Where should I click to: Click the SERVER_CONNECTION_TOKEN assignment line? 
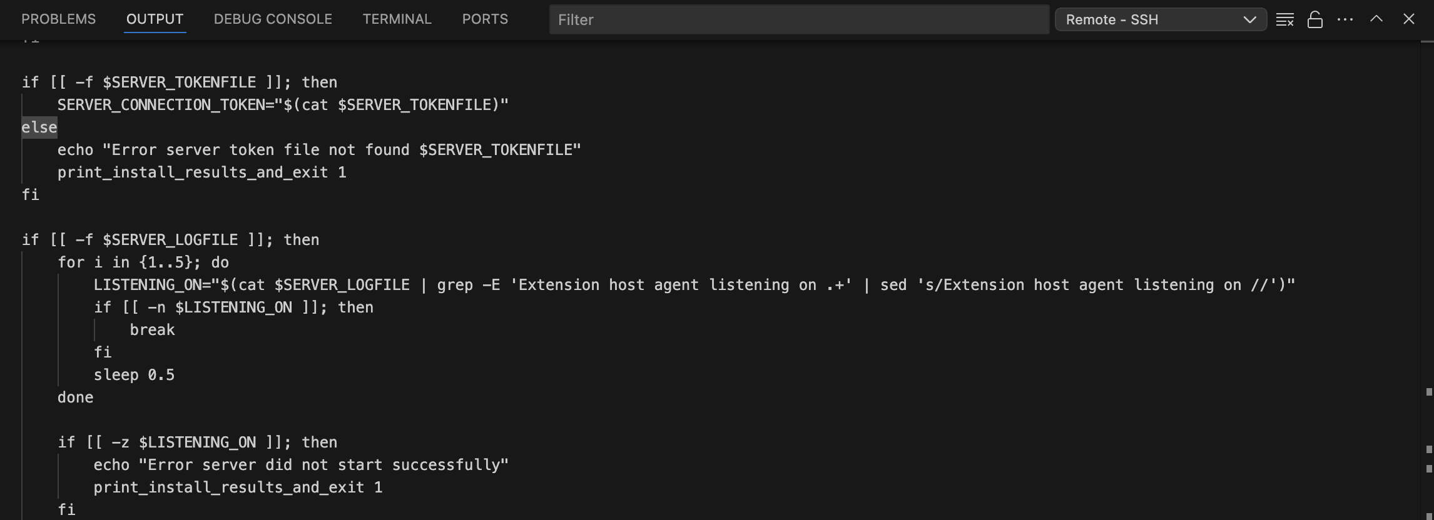(283, 105)
